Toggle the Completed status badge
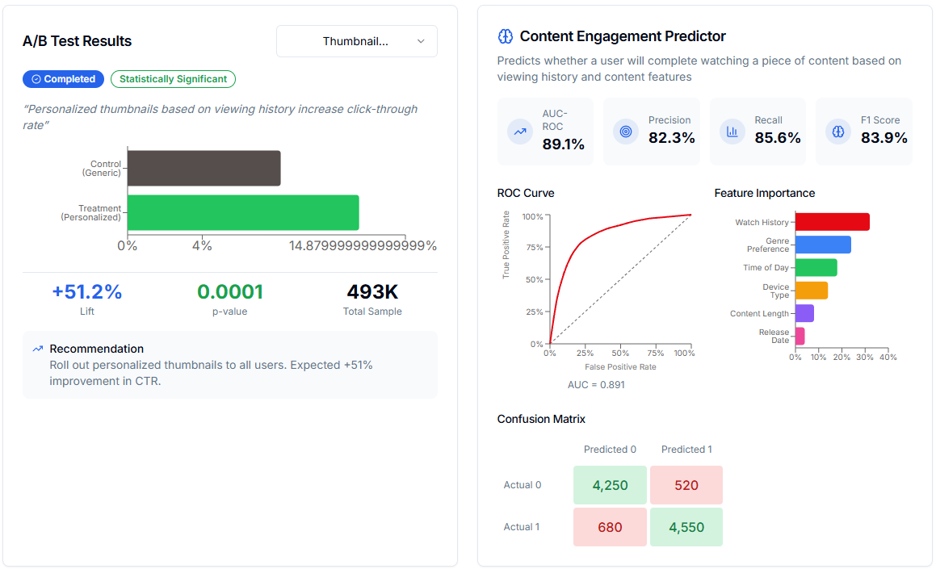This screenshot has width=936, height=569. click(x=63, y=79)
